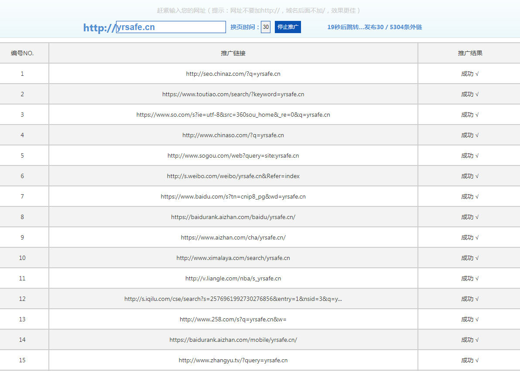Open the seo.chinaz.com promotion link
This screenshot has height=371, width=520.
pos(233,74)
